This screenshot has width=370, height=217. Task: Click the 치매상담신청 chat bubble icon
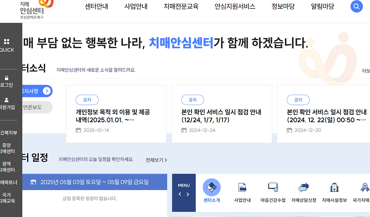pos(304,187)
